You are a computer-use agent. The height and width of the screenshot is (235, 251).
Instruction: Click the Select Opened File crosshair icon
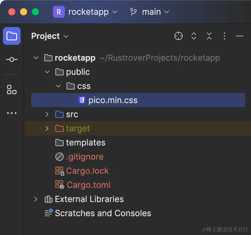179,36
